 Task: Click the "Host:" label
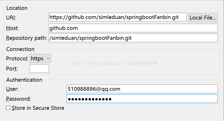pos(13,28)
